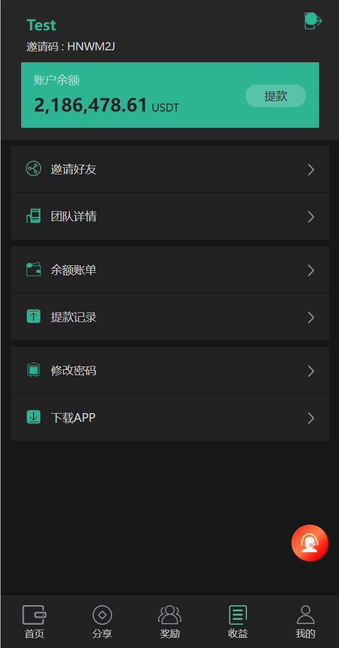The height and width of the screenshot is (648, 339).
Task: Open the floating customer service icon
Action: pyautogui.click(x=309, y=542)
